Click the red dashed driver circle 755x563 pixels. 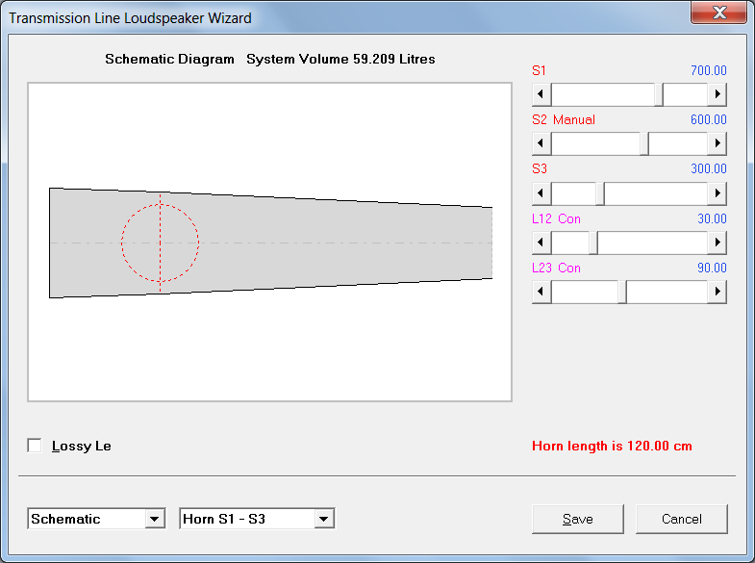click(x=160, y=243)
